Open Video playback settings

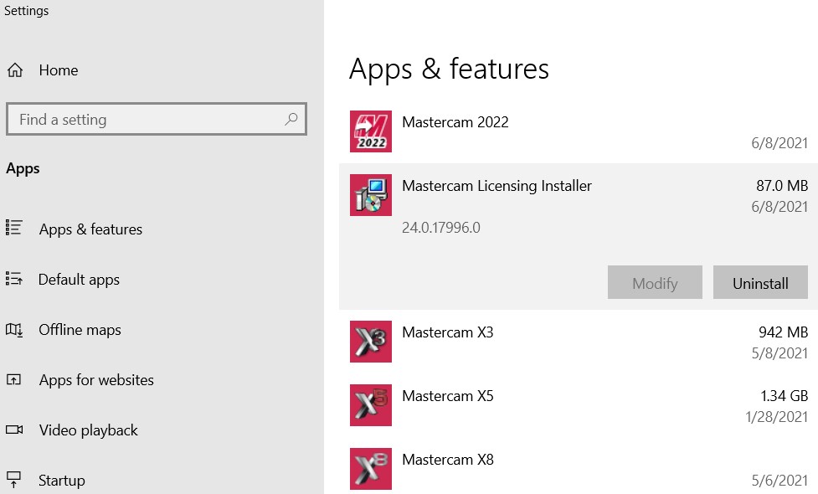pos(89,430)
